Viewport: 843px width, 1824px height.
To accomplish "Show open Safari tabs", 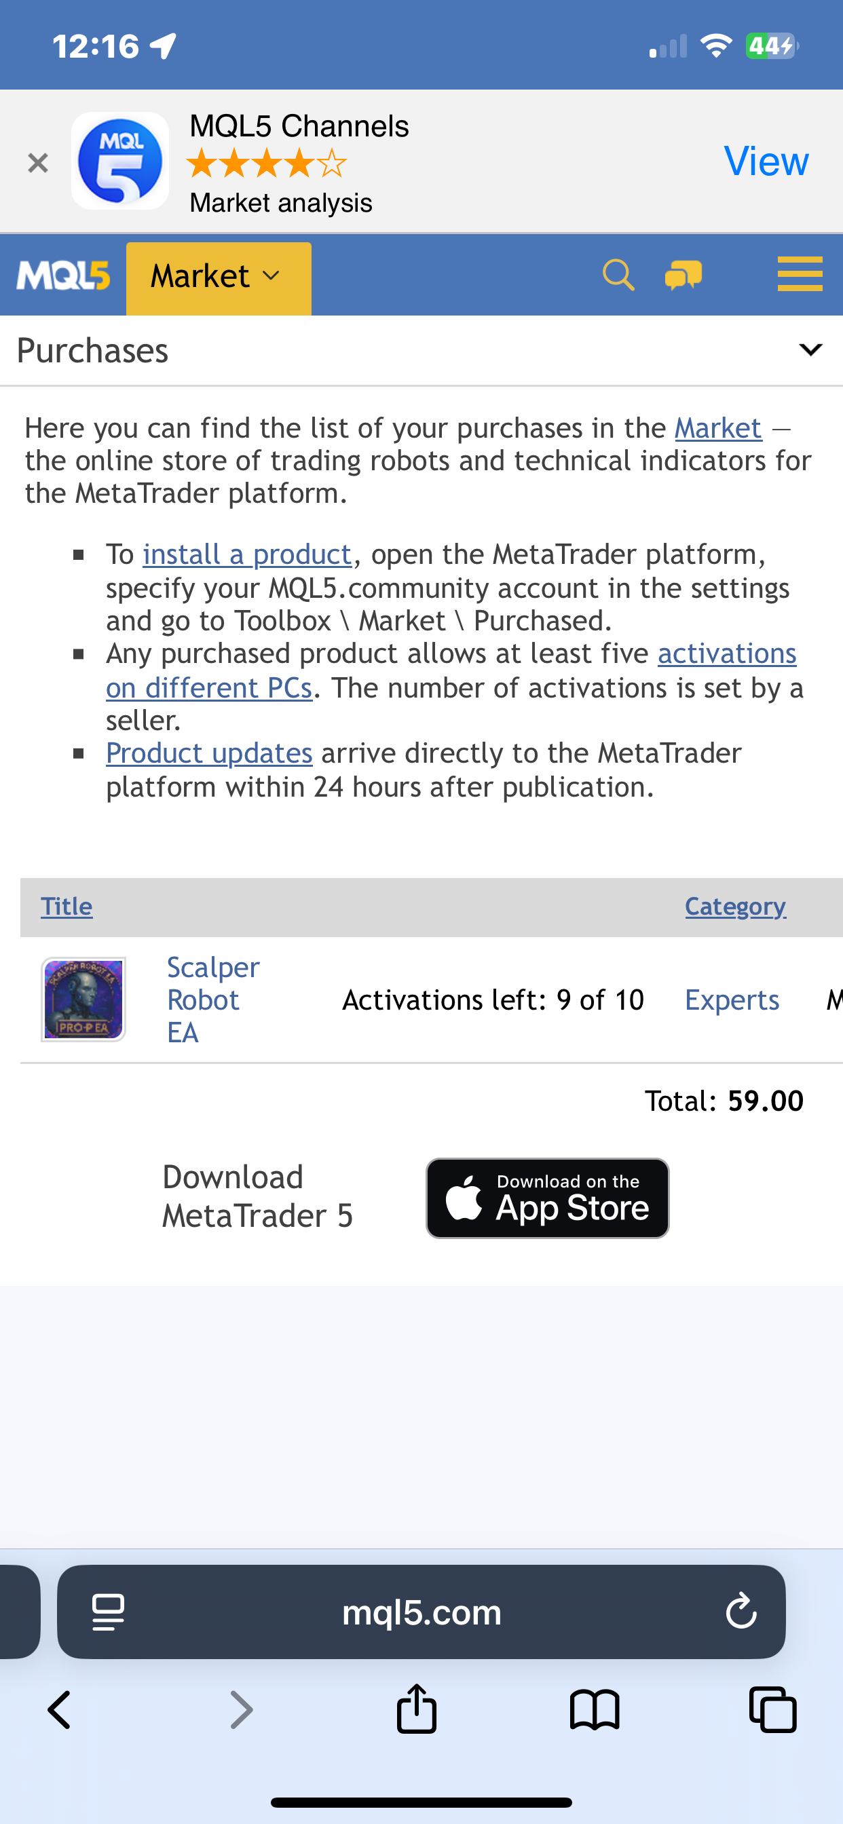I will [x=773, y=1710].
